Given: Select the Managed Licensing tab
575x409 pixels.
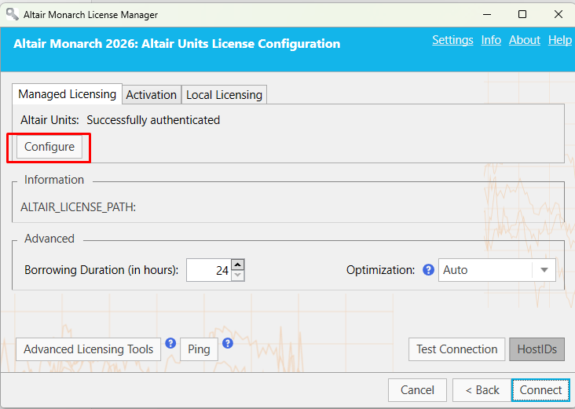Looking at the screenshot, I should coord(67,94).
